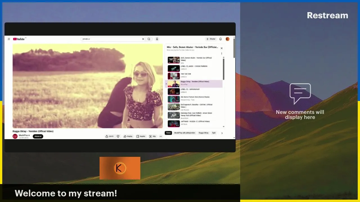Clear the search box with the X
The width and height of the screenshot is (360, 202).
143,39
